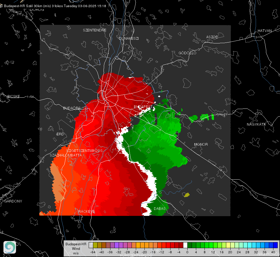Viewport: 280px width, 257px height.
Task: Click the NAGYKÁTA town label
Action: [x=256, y=124]
